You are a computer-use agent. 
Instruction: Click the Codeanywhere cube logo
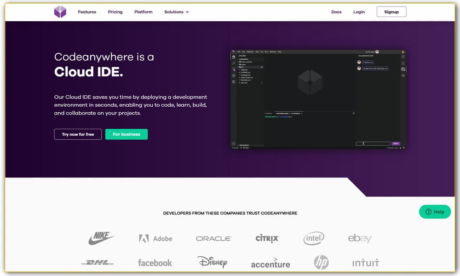tap(60, 11)
